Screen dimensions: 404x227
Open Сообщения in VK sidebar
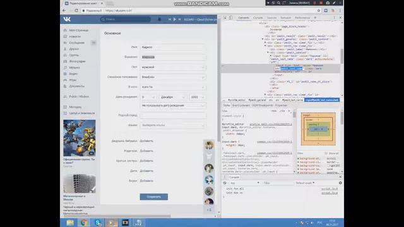(x=77, y=43)
